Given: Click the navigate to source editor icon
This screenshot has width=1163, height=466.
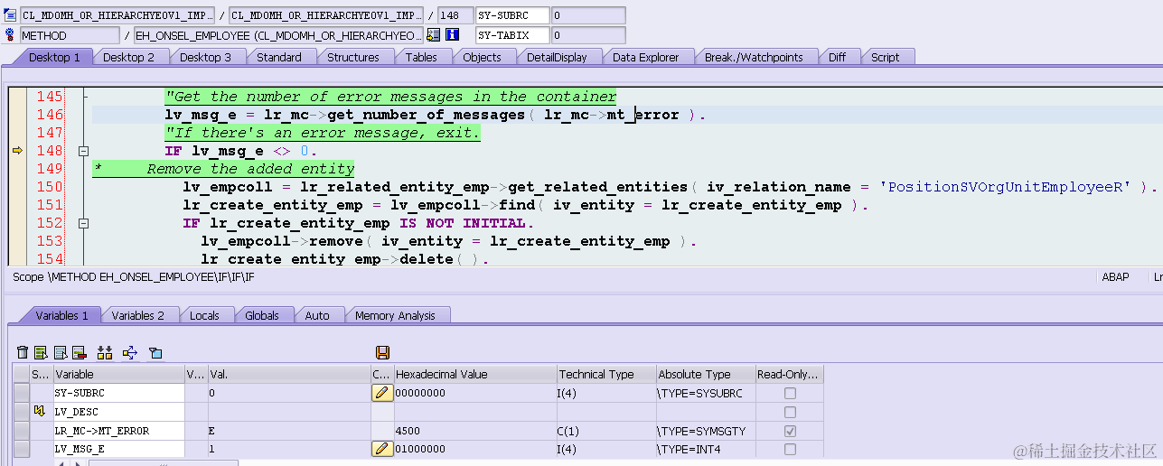Looking at the screenshot, I should [x=434, y=35].
